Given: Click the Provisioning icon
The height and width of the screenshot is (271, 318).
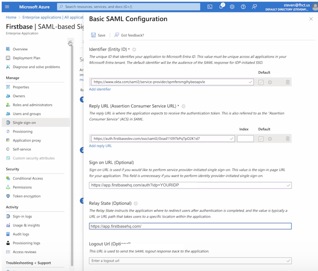Looking at the screenshot, I should coord(8,132).
